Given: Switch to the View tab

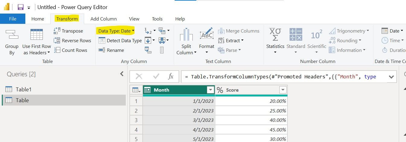Looking at the screenshot, I should 134,19.
